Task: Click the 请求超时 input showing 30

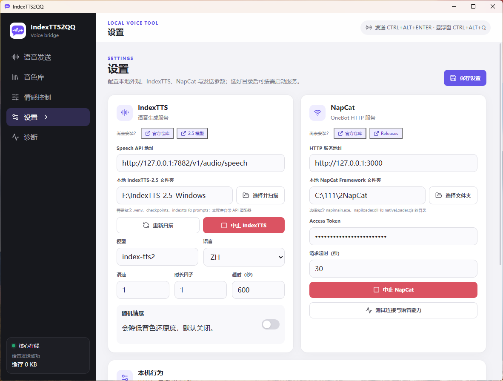Action: point(393,269)
